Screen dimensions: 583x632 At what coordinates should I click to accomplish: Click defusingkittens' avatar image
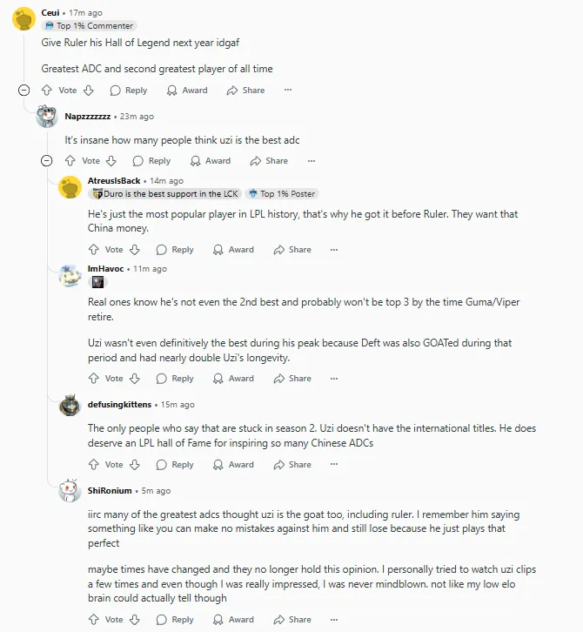tap(70, 405)
